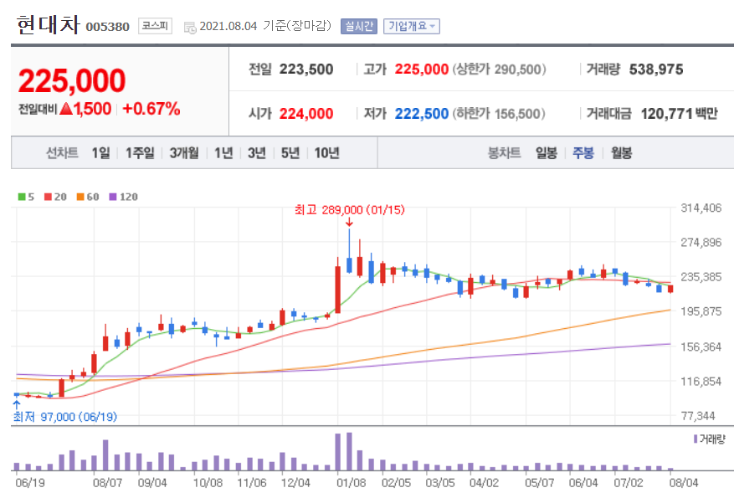Select the 1주일 line chart period

tap(140, 152)
